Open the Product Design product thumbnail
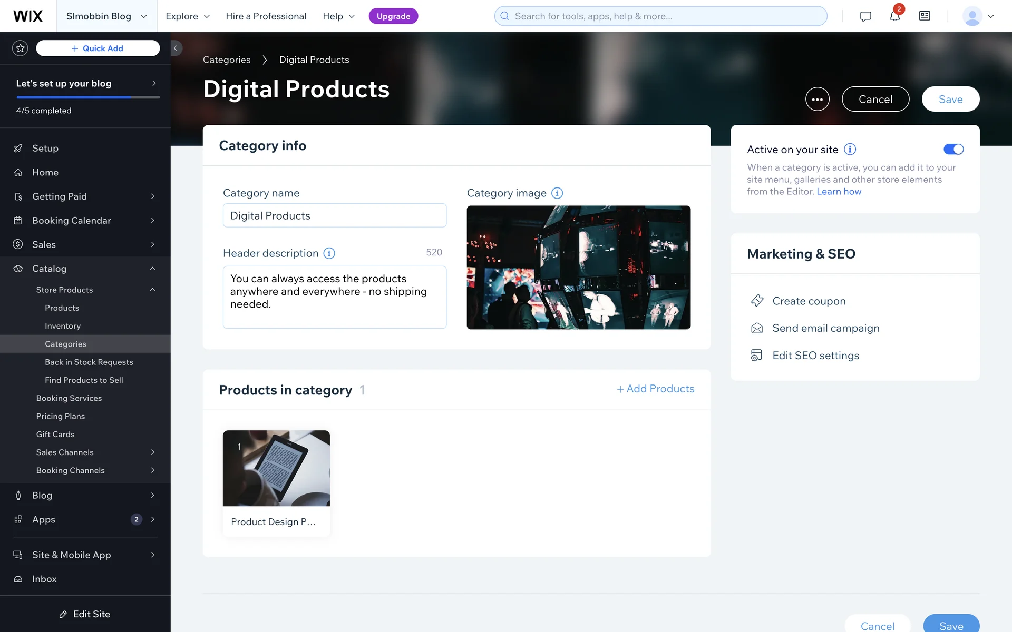The height and width of the screenshot is (632, 1012). click(276, 468)
